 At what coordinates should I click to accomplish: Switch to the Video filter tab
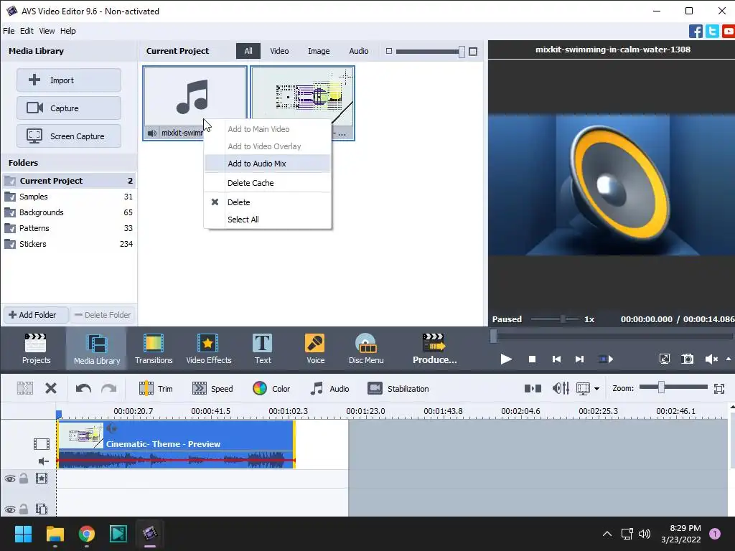point(279,51)
